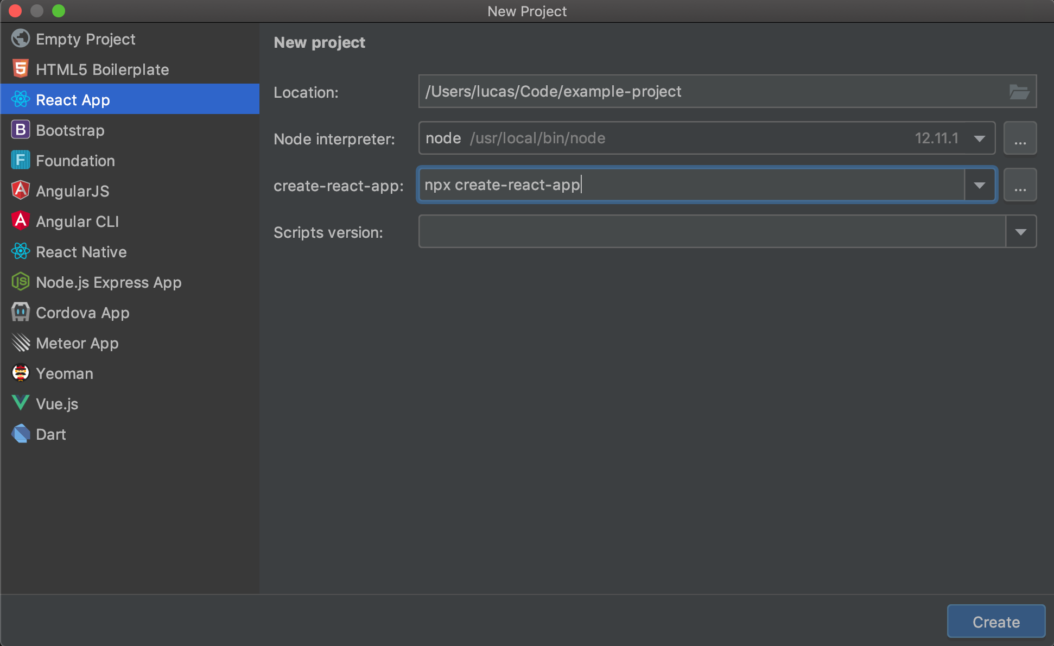Image resolution: width=1054 pixels, height=646 pixels.
Task: Choose React Native project type
Action: pyautogui.click(x=81, y=252)
